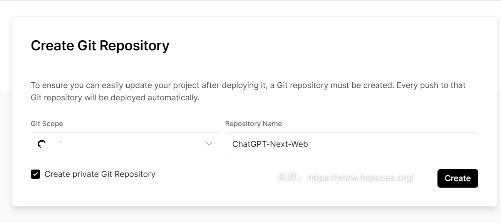The image size is (501, 223).
Task: Click empty right end of Repository Name field
Action: point(443,144)
